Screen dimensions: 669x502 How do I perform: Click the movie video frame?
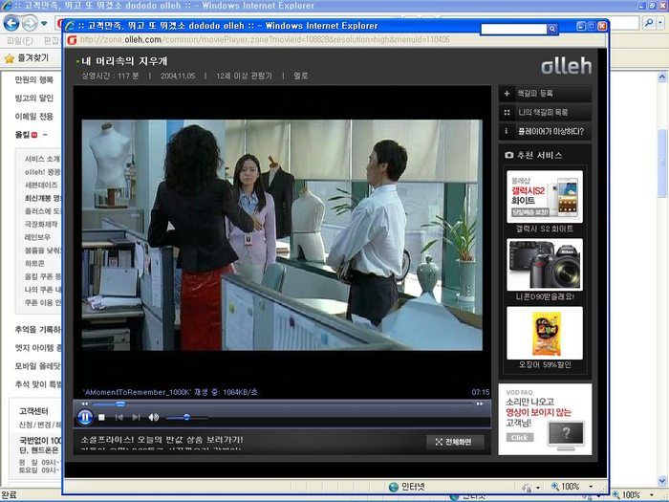(x=282, y=235)
